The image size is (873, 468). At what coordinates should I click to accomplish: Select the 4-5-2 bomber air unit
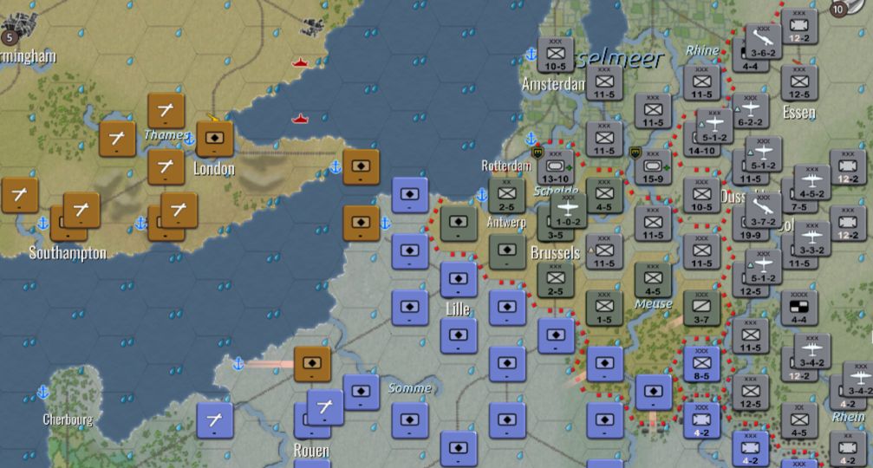(x=812, y=183)
